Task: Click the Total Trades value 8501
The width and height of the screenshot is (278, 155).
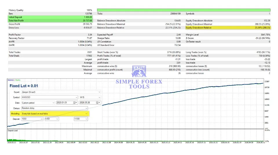Action: click(89, 52)
